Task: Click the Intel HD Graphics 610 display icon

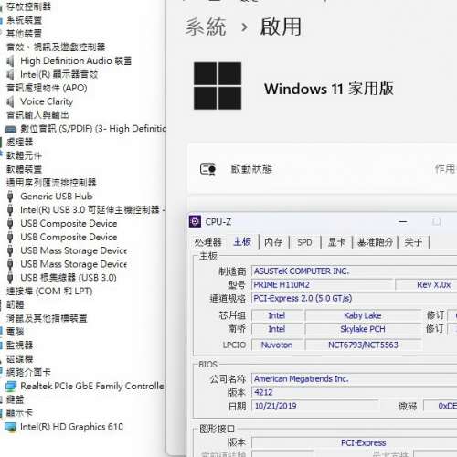Action: pos(11,427)
